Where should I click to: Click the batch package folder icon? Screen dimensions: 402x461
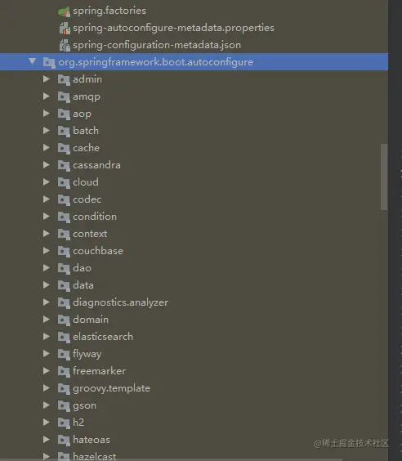pyautogui.click(x=64, y=131)
